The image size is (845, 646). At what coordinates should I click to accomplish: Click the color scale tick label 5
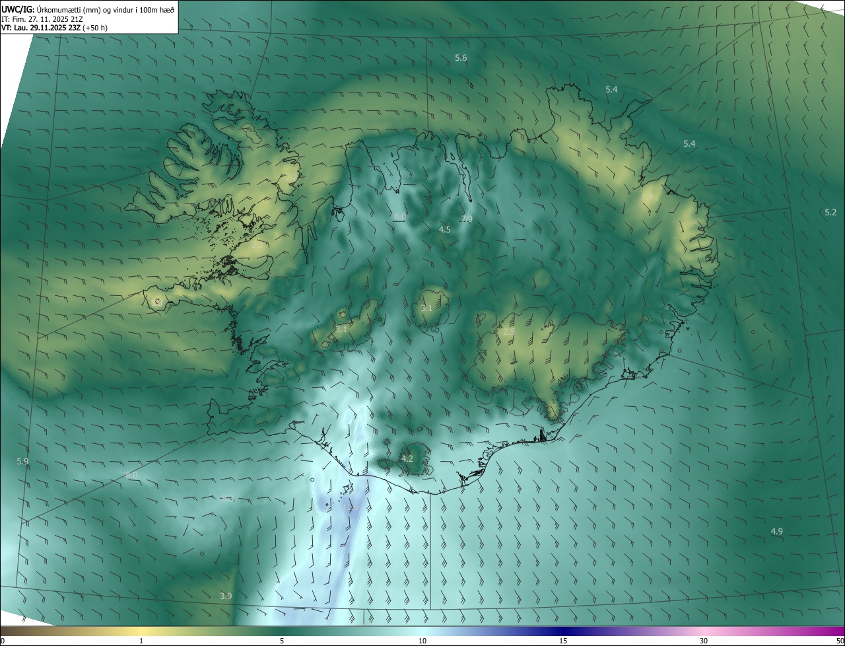click(282, 641)
